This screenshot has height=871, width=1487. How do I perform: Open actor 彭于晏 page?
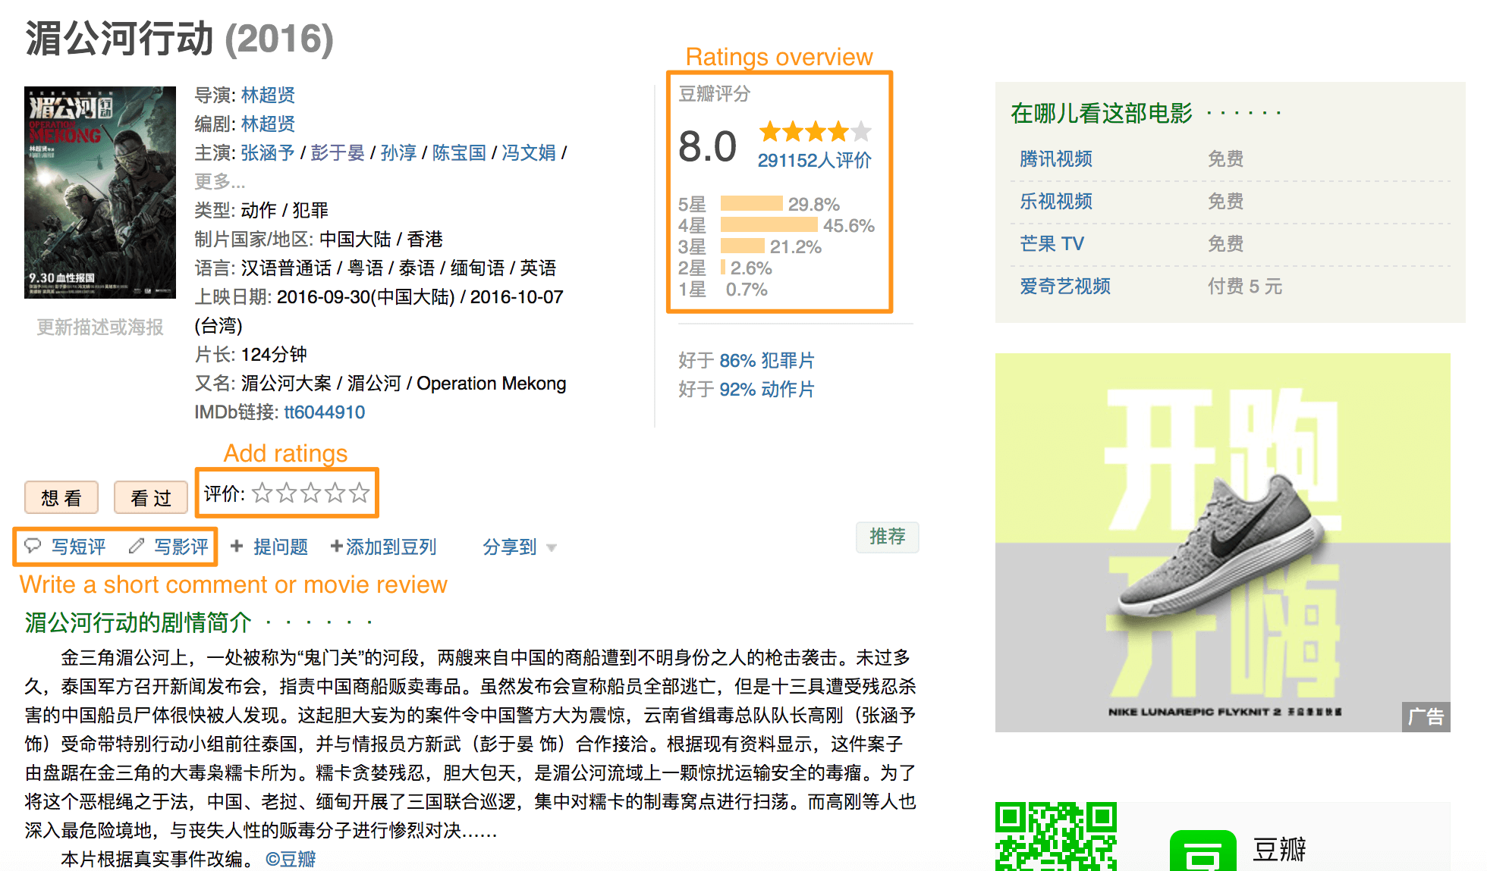click(338, 152)
